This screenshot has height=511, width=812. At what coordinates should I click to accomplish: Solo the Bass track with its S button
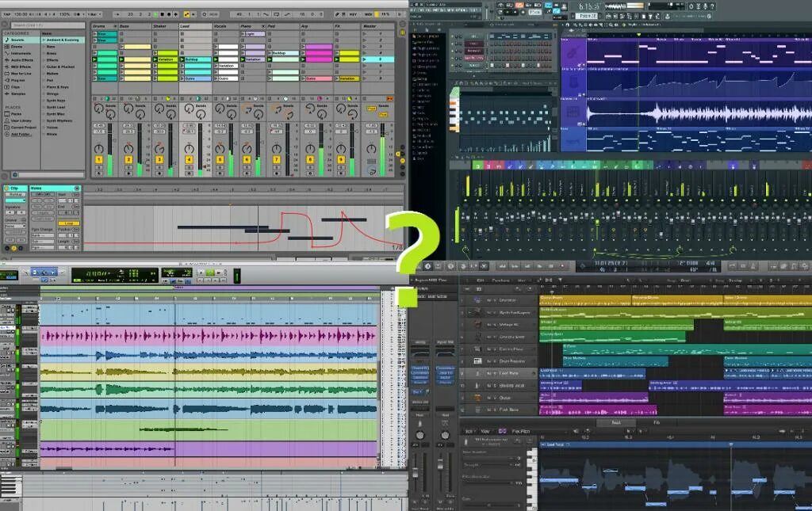[x=128, y=167]
